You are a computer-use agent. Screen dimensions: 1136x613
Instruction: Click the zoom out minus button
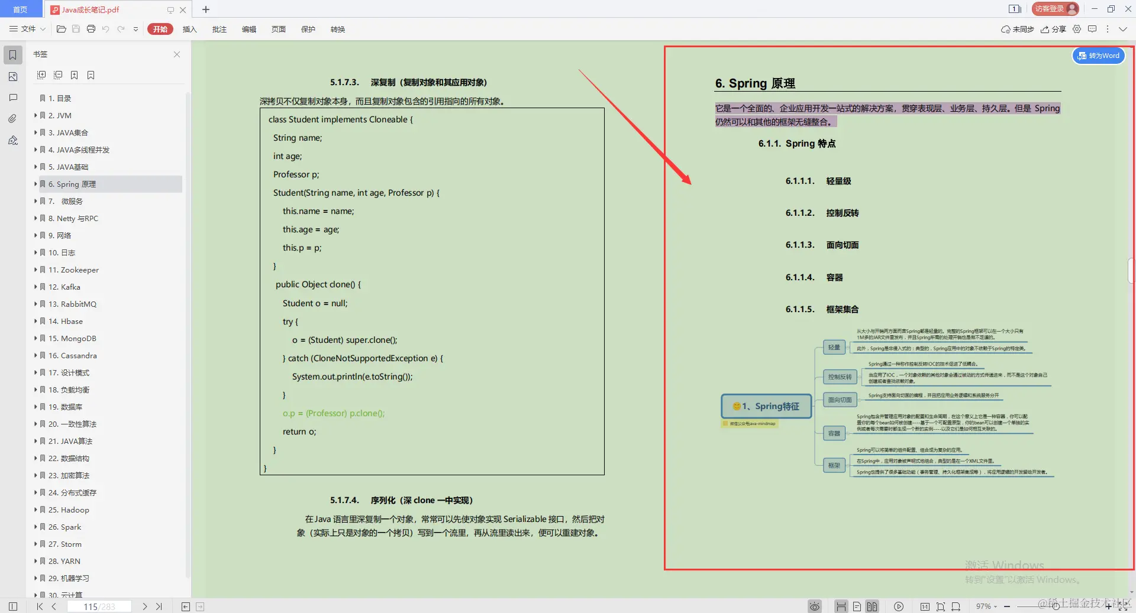coord(1007,606)
